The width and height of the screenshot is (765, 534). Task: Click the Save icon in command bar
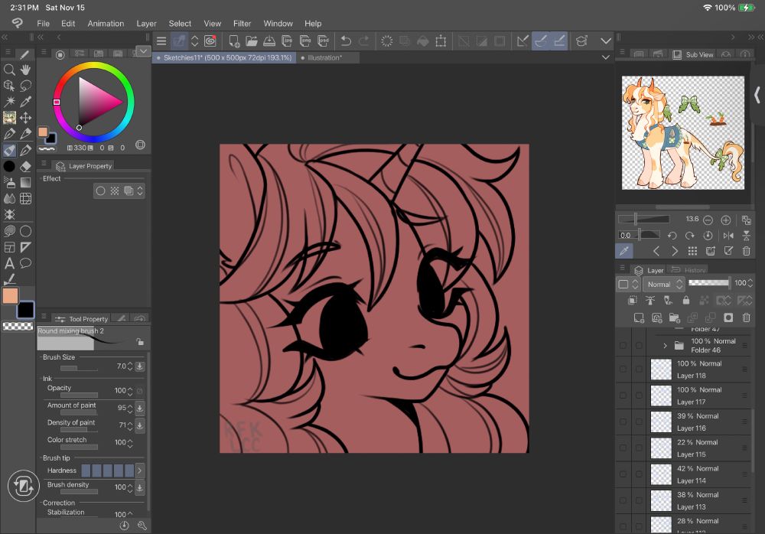pyautogui.click(x=269, y=41)
